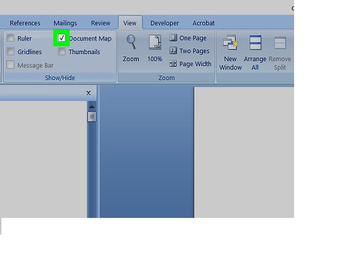Screen dimensions: 353x265
Task: Open the Mailings tab
Action: (65, 23)
